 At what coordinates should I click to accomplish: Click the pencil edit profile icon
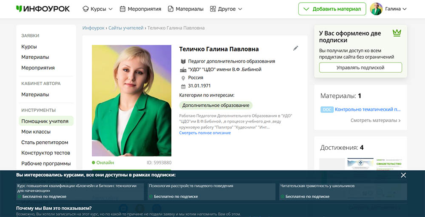point(296,49)
